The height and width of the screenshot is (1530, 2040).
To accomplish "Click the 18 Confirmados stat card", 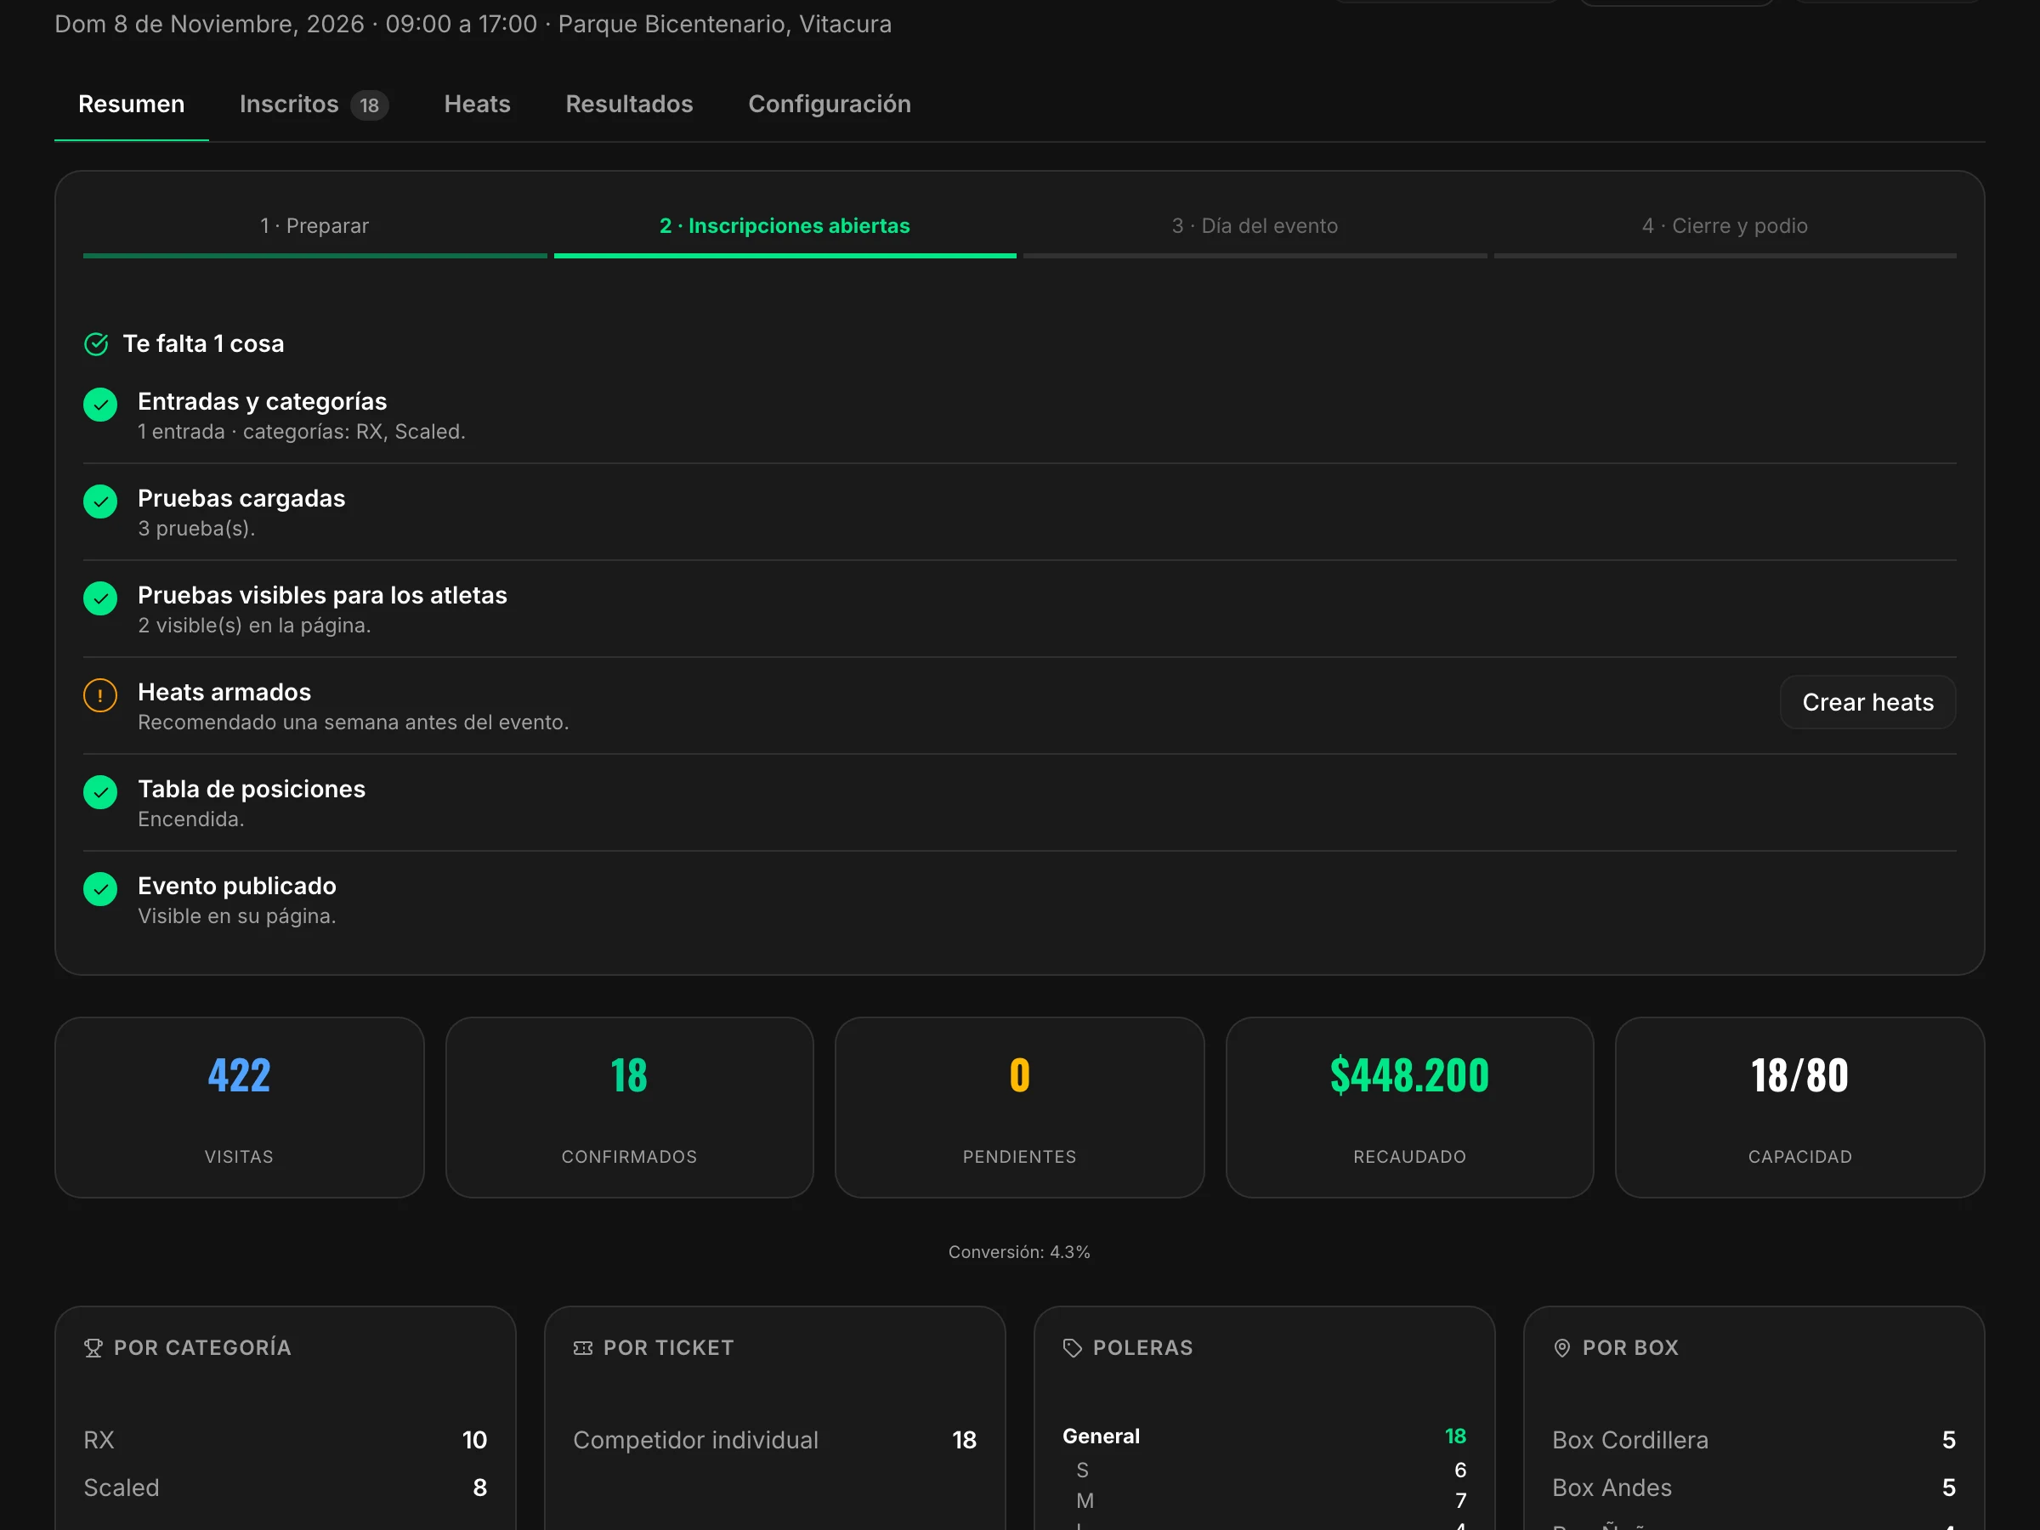I will click(630, 1108).
